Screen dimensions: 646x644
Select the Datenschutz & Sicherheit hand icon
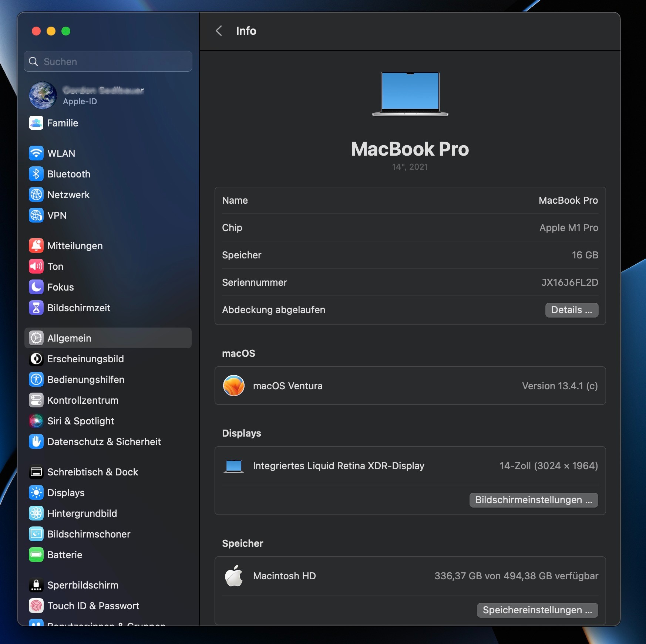[36, 442]
